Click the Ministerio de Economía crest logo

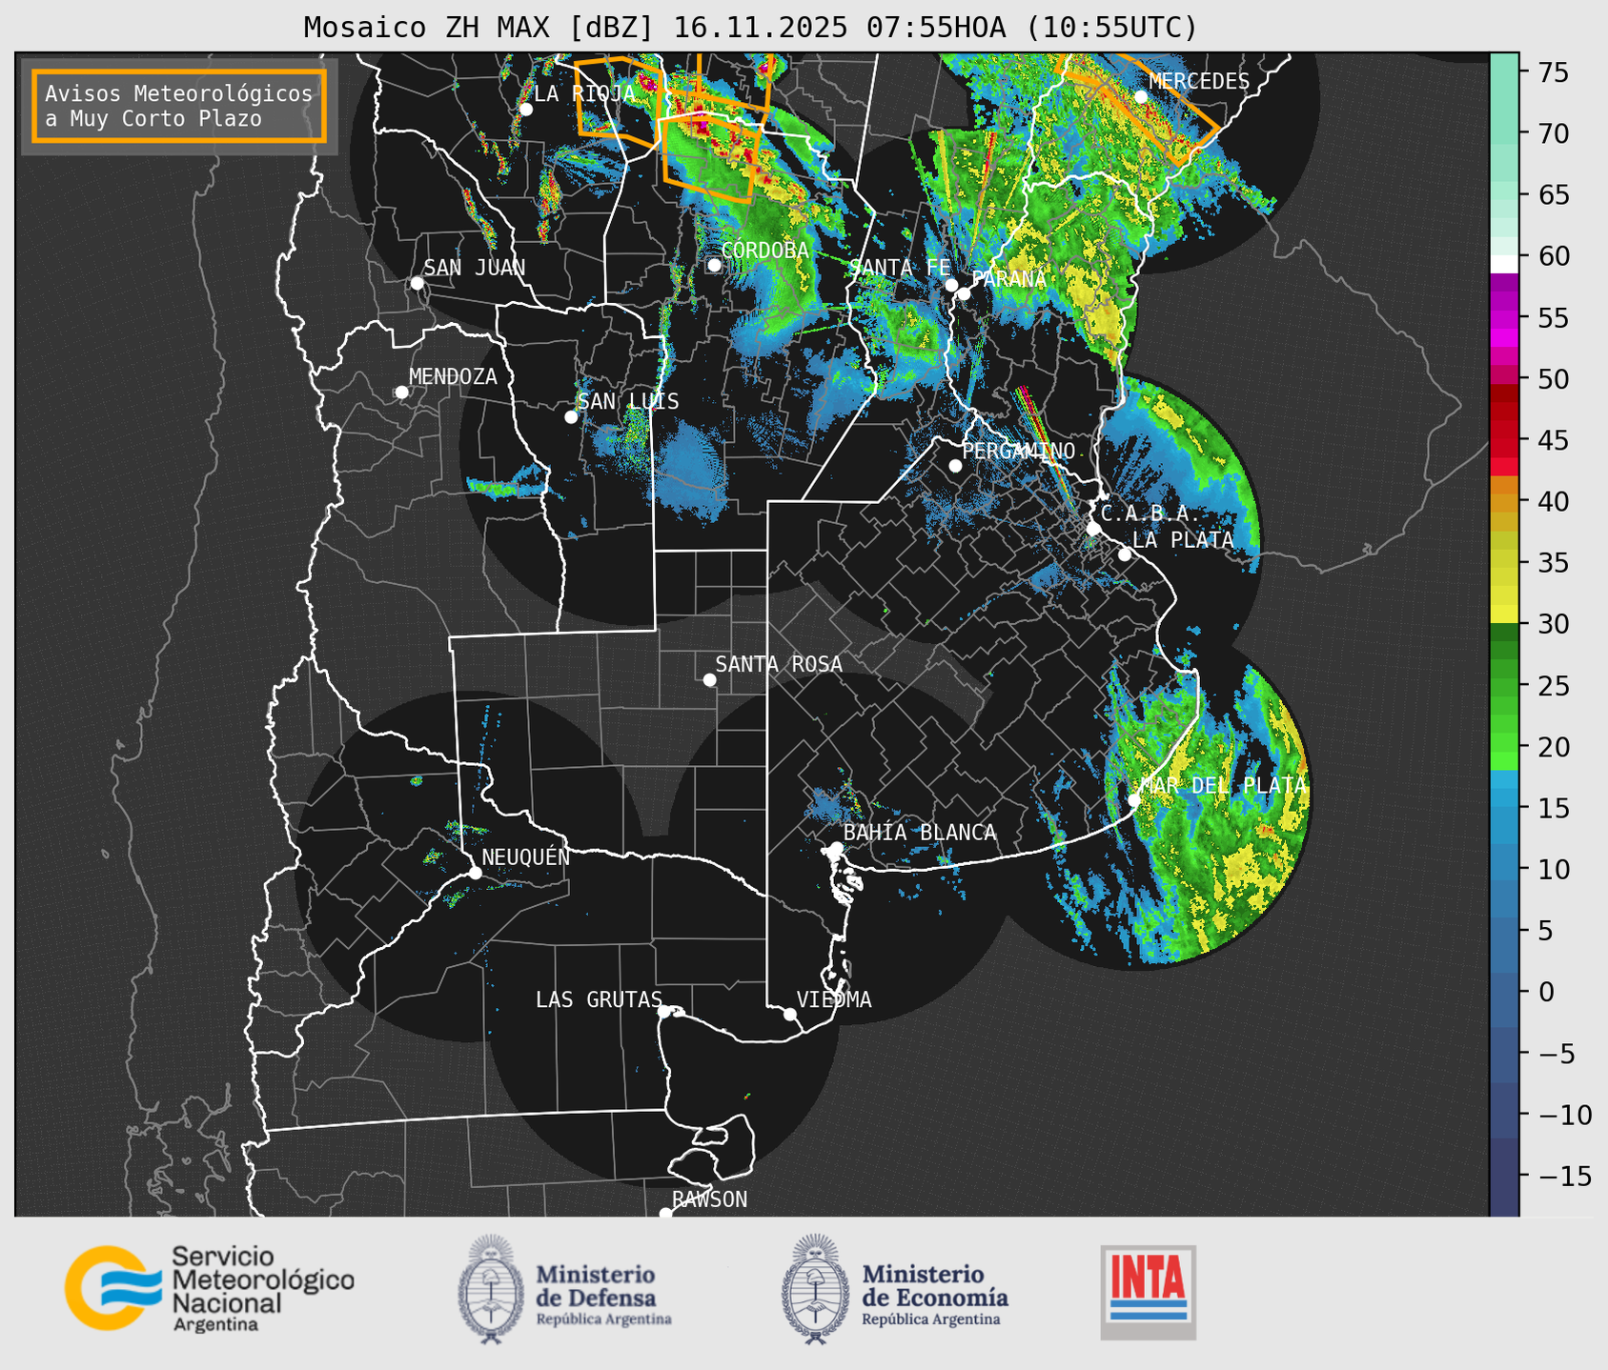coord(815,1289)
